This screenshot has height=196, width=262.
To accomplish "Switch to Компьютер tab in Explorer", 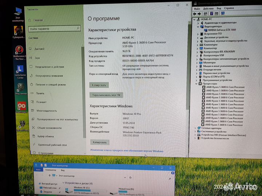I will tap(51, 170).
